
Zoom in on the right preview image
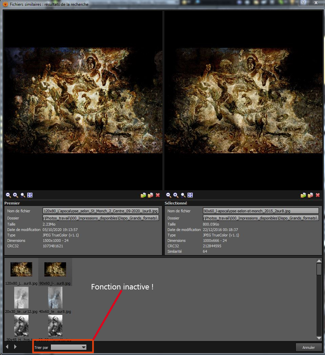[x=176, y=195]
